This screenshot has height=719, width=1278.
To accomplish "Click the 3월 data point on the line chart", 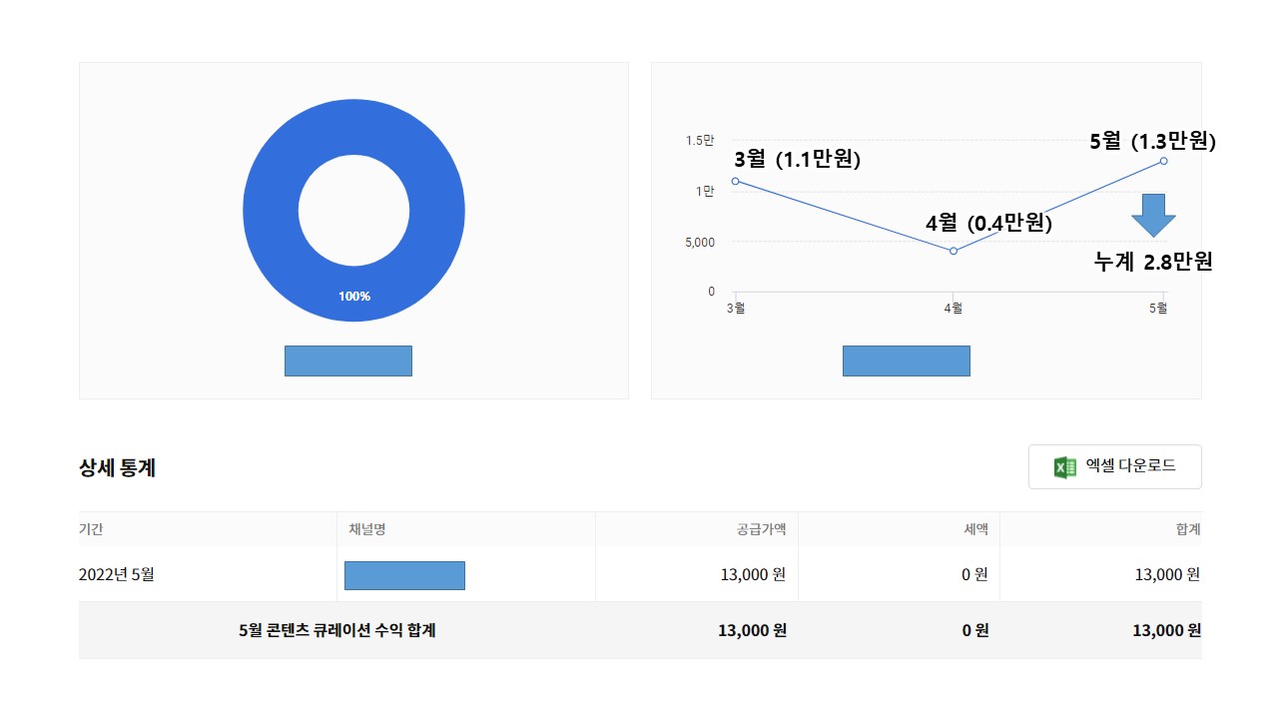I will pyautogui.click(x=736, y=182).
